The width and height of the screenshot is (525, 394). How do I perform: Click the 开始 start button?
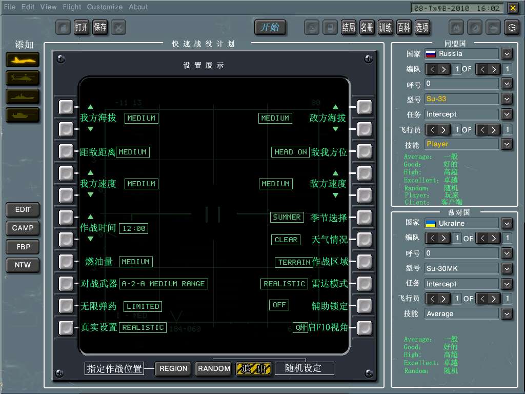(270, 28)
